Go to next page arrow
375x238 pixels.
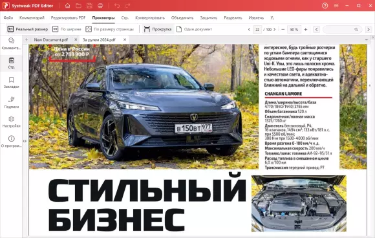pos(275,29)
